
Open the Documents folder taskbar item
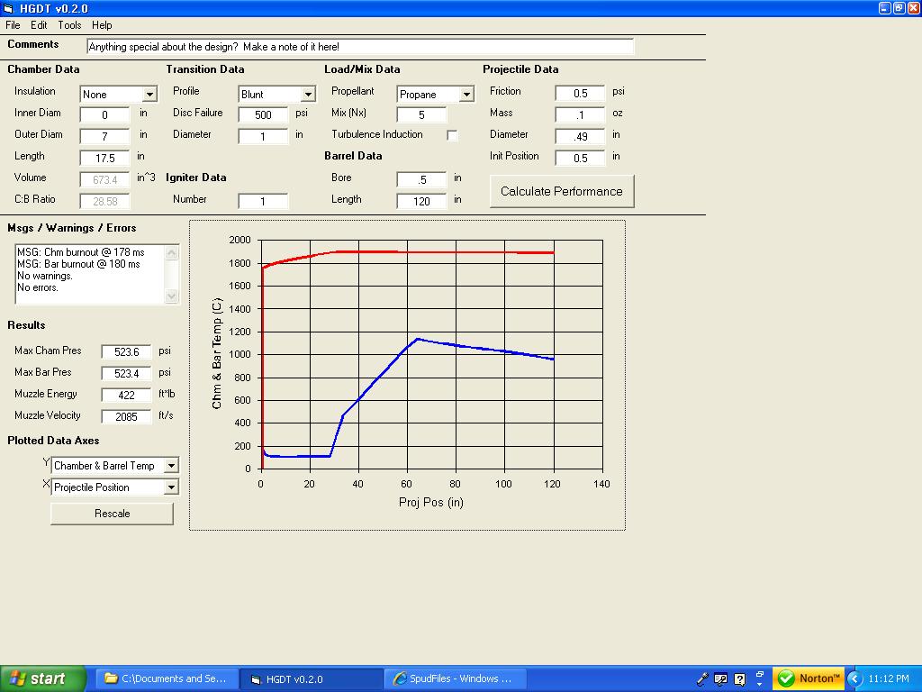pos(167,678)
